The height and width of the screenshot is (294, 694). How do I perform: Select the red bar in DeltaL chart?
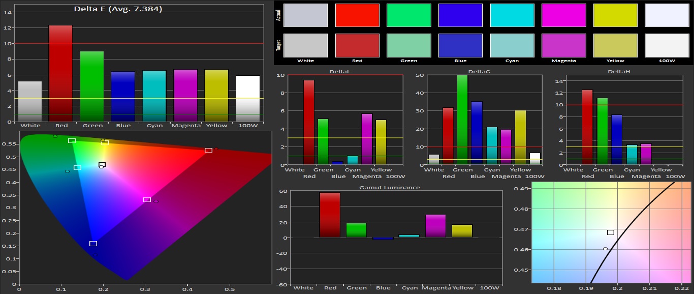click(x=309, y=122)
